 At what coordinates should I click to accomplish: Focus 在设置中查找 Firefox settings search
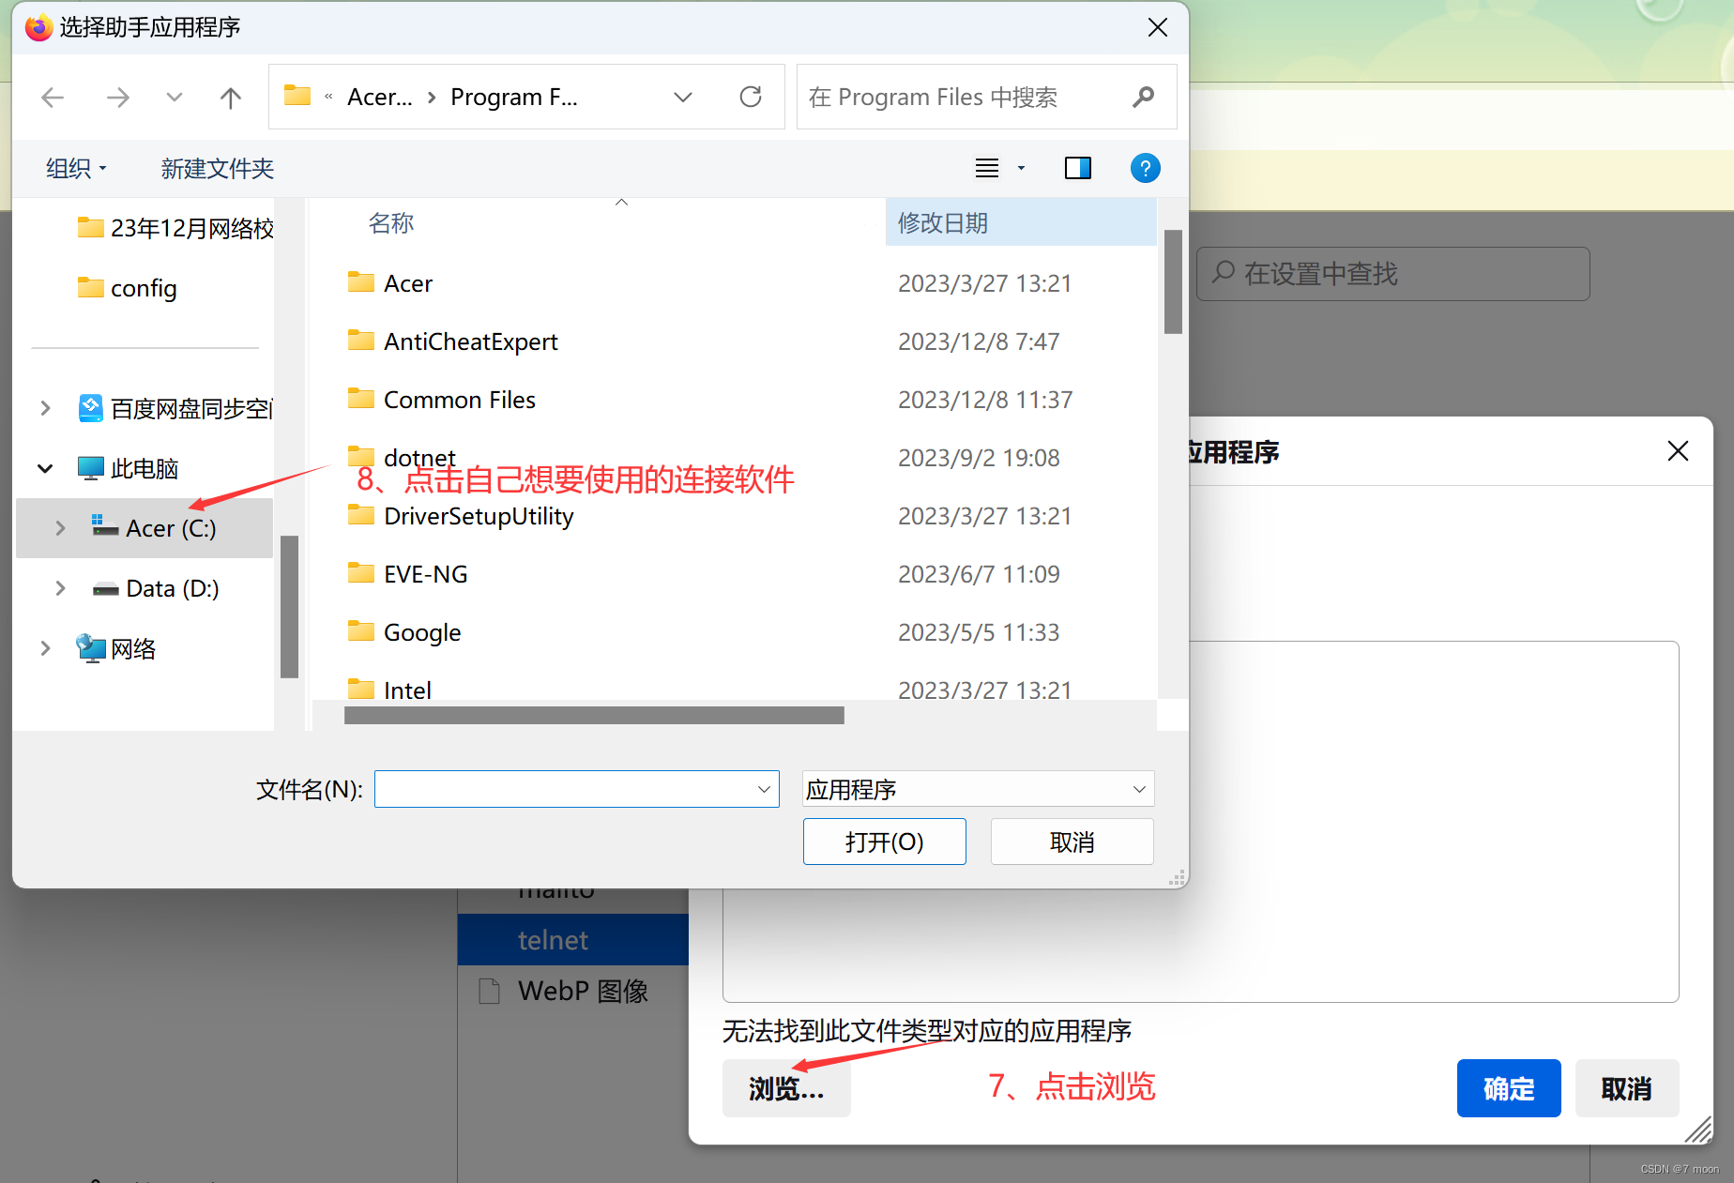click(1393, 274)
